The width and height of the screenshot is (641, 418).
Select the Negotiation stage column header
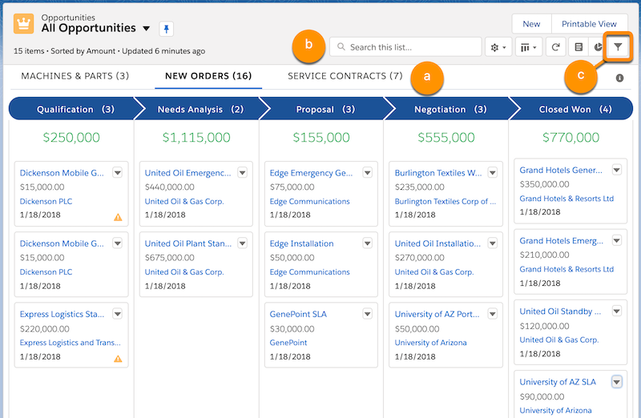pos(446,109)
